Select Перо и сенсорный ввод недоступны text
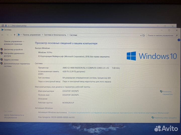 tap(87, 81)
